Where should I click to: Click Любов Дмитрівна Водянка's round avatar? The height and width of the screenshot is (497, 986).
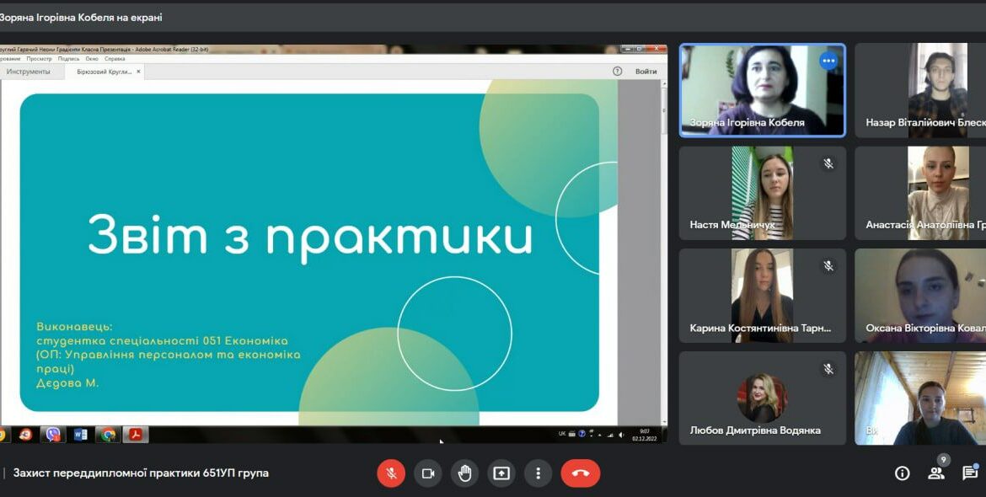click(762, 398)
